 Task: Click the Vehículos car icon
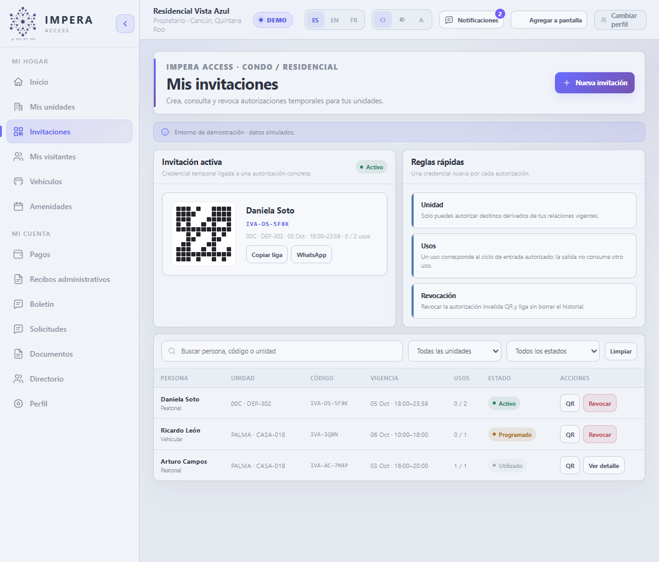tap(19, 182)
